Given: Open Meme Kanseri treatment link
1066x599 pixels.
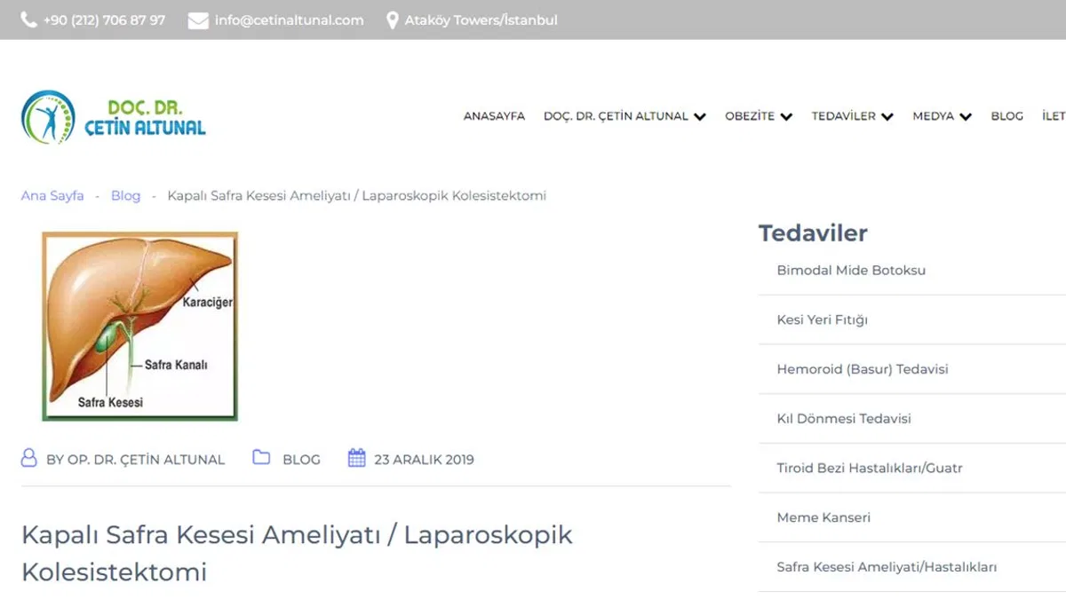Looking at the screenshot, I should click(x=823, y=517).
